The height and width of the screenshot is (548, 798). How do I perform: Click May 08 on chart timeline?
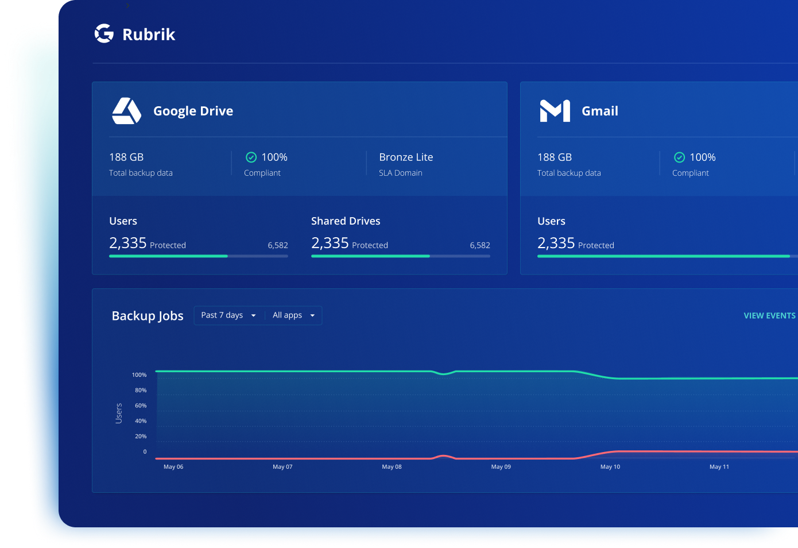[x=392, y=467]
